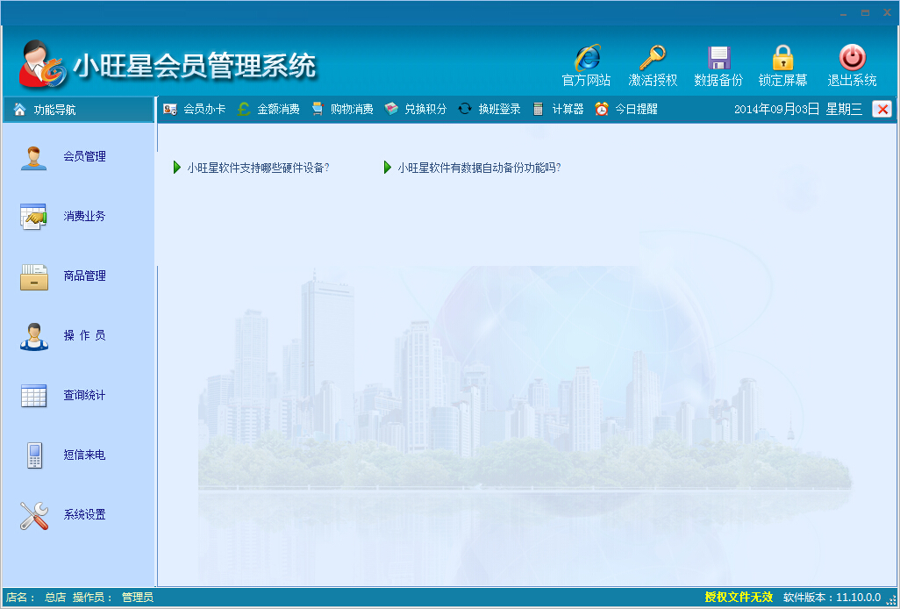
Task: Click the 激活授权 text label
Action: click(x=653, y=81)
